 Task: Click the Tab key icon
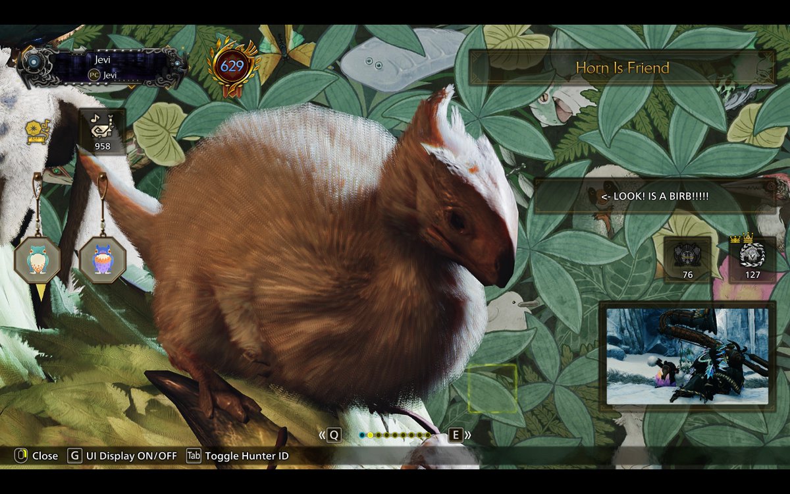pyautogui.click(x=194, y=455)
